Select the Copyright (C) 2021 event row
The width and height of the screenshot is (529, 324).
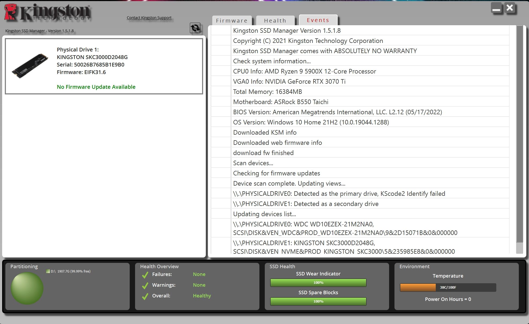point(360,41)
